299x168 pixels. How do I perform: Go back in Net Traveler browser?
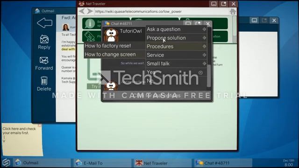pyautogui.click(x=82, y=11)
